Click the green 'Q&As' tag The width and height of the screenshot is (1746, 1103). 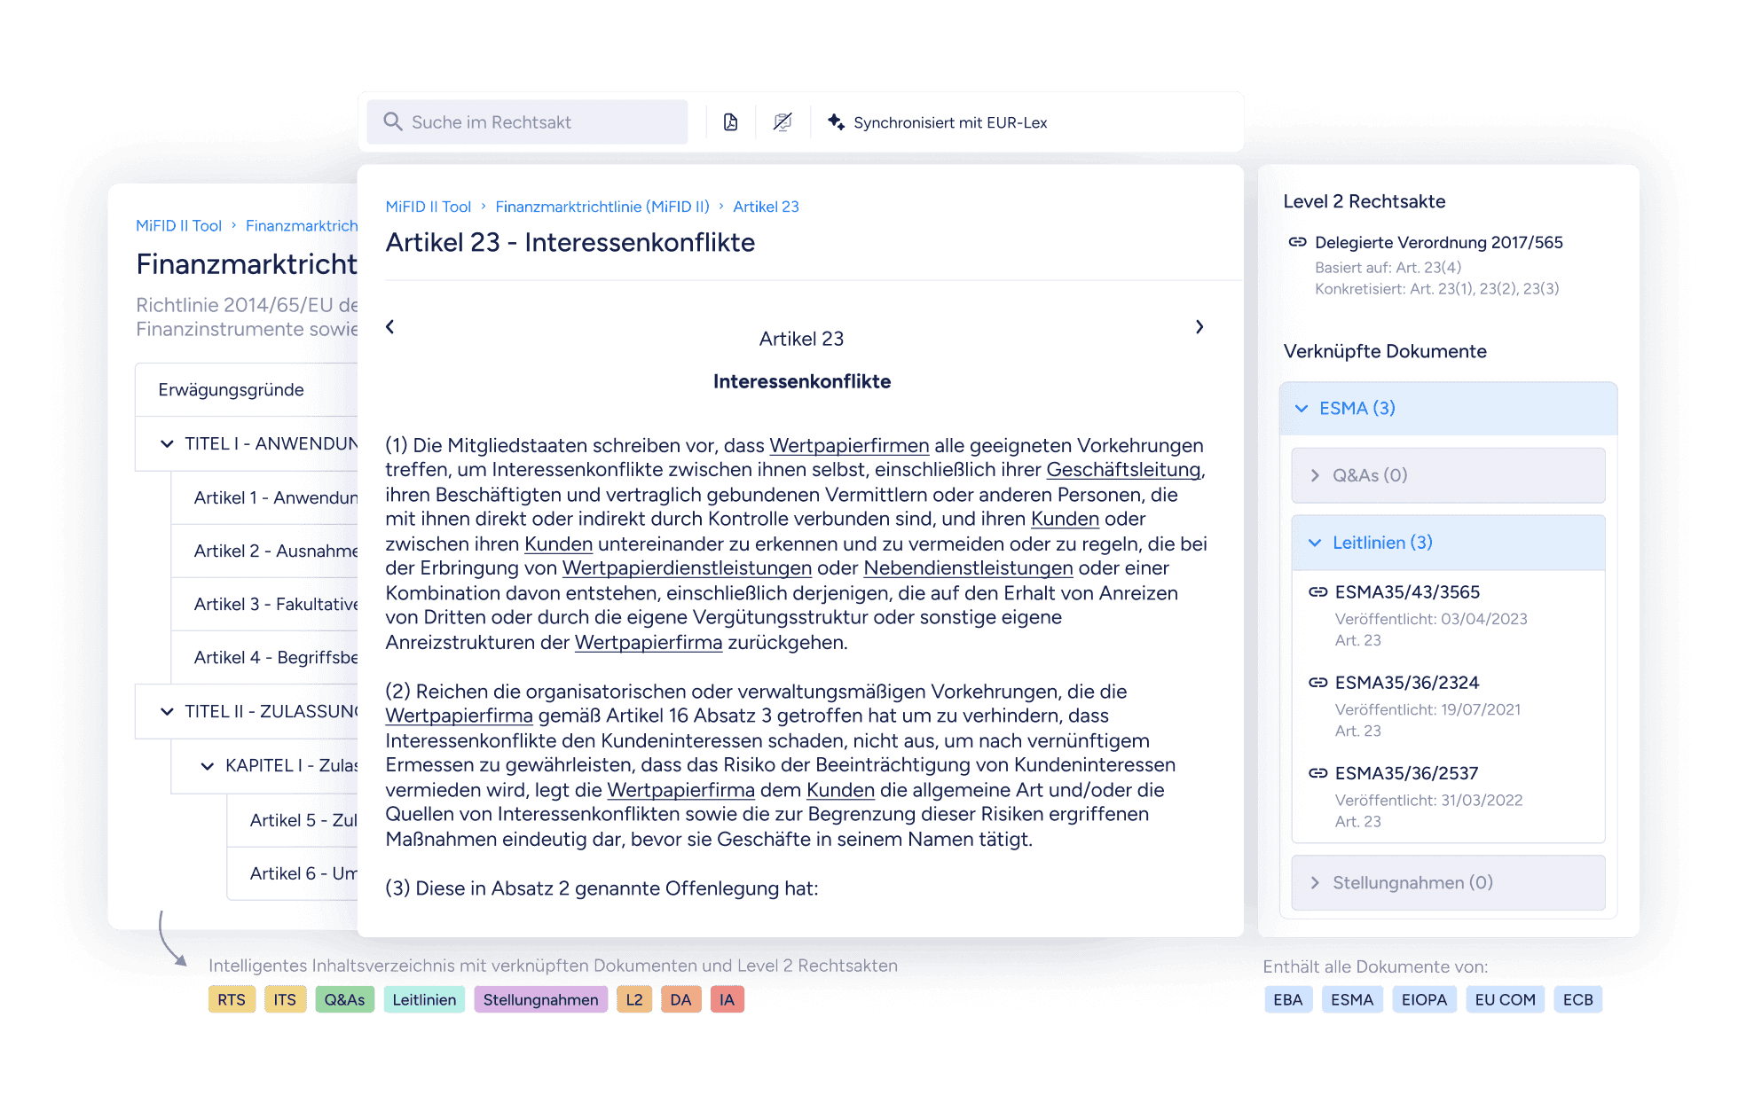coord(344,999)
